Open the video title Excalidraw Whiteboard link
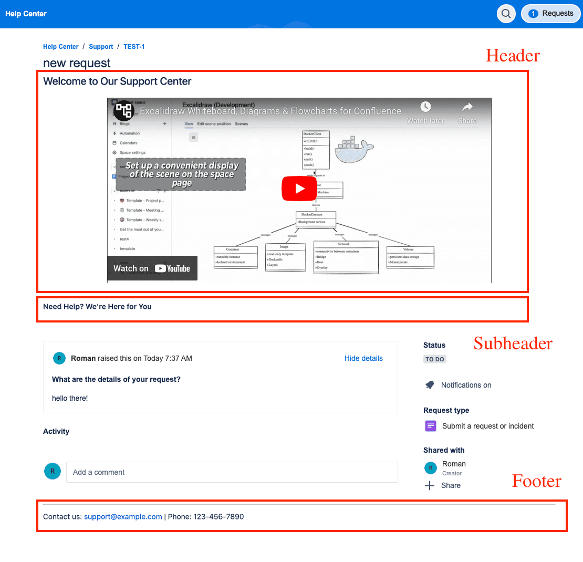 (x=270, y=111)
